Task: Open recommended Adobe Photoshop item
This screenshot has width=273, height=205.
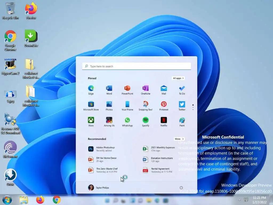Action: pos(101,149)
